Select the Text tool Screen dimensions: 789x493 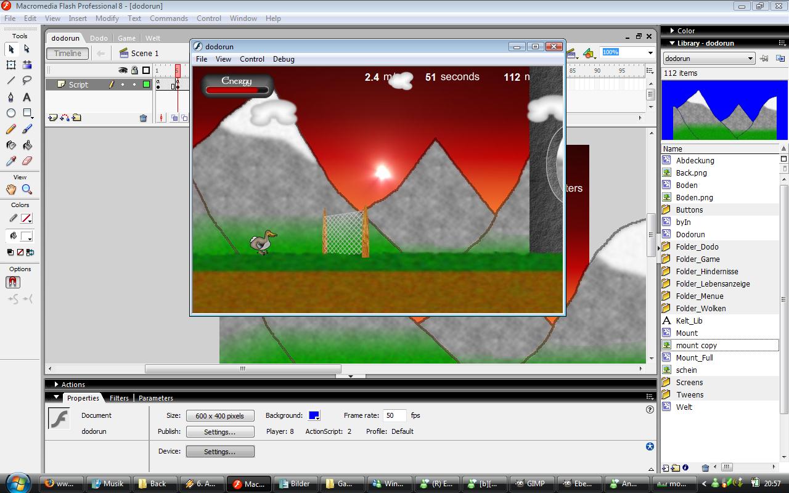(27, 97)
